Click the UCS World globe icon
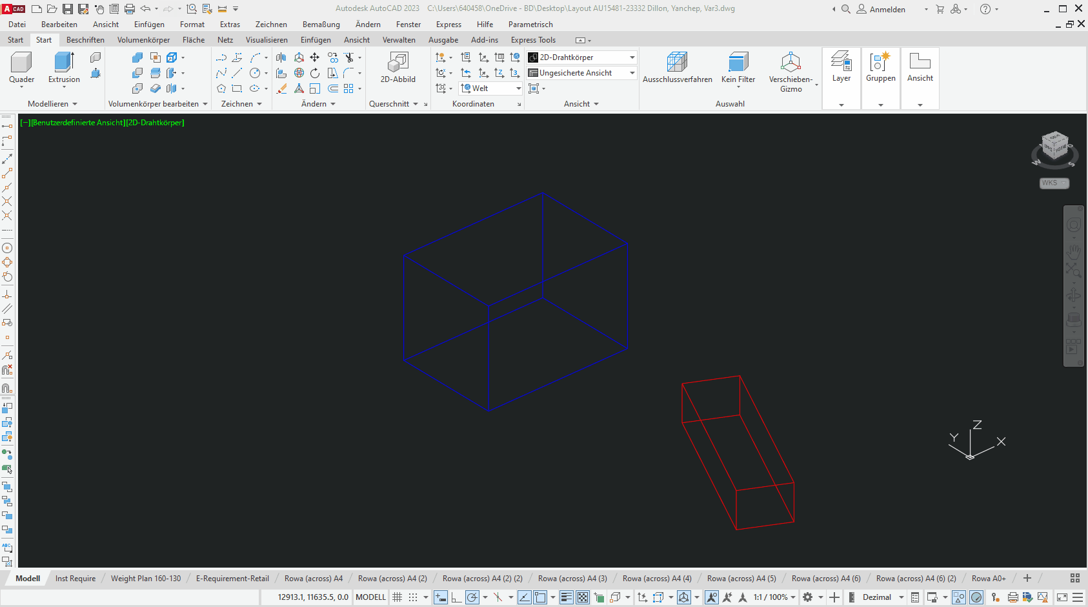 point(515,57)
